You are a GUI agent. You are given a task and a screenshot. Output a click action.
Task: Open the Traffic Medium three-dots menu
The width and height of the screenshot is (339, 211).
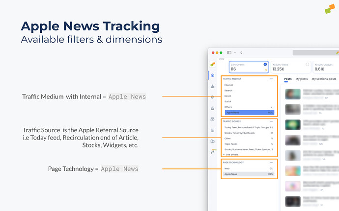[271, 79]
